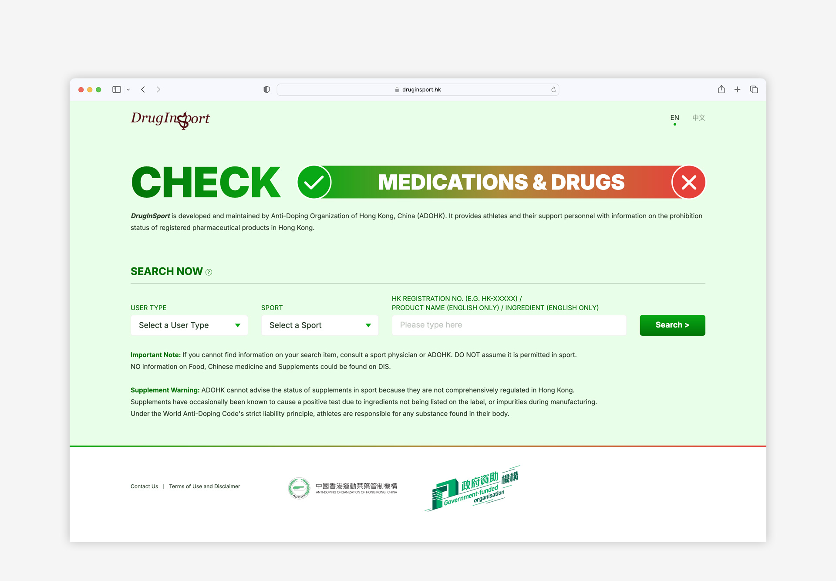This screenshot has height=581, width=836.
Task: Click the help icon beside SEARCH NOW
Action: point(209,272)
